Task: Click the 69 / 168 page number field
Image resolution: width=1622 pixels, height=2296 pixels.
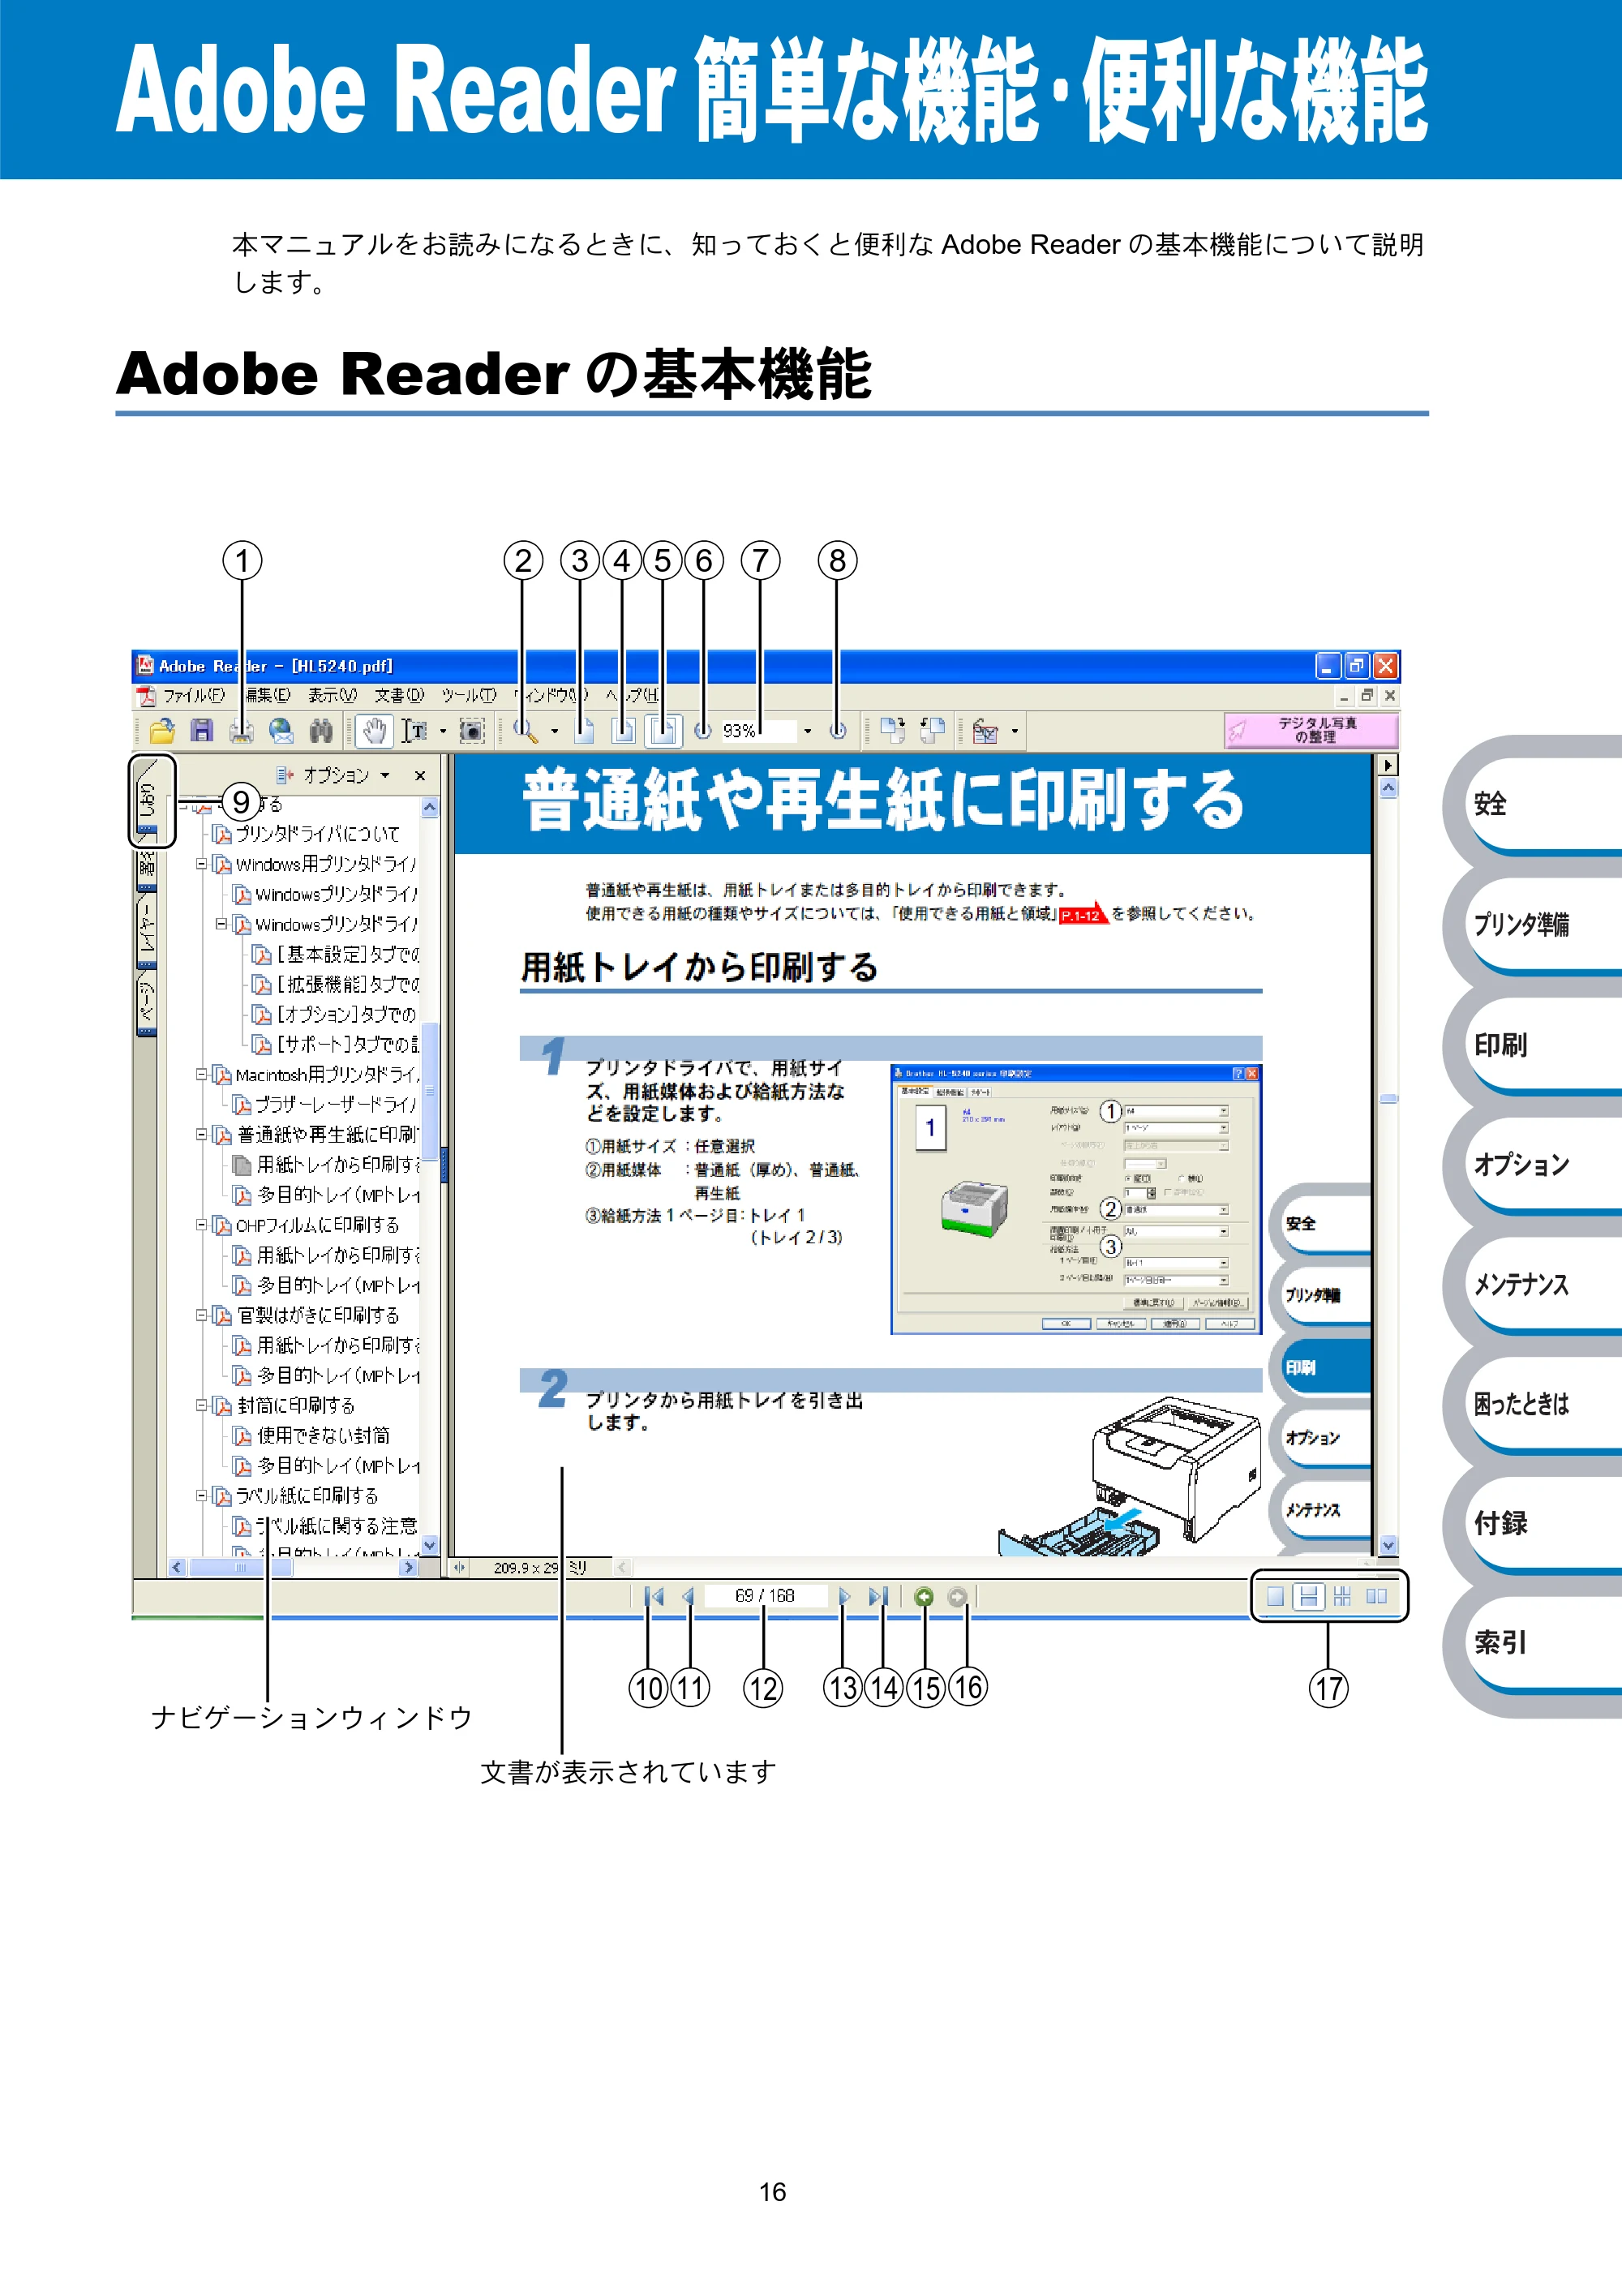Action: [x=765, y=1596]
